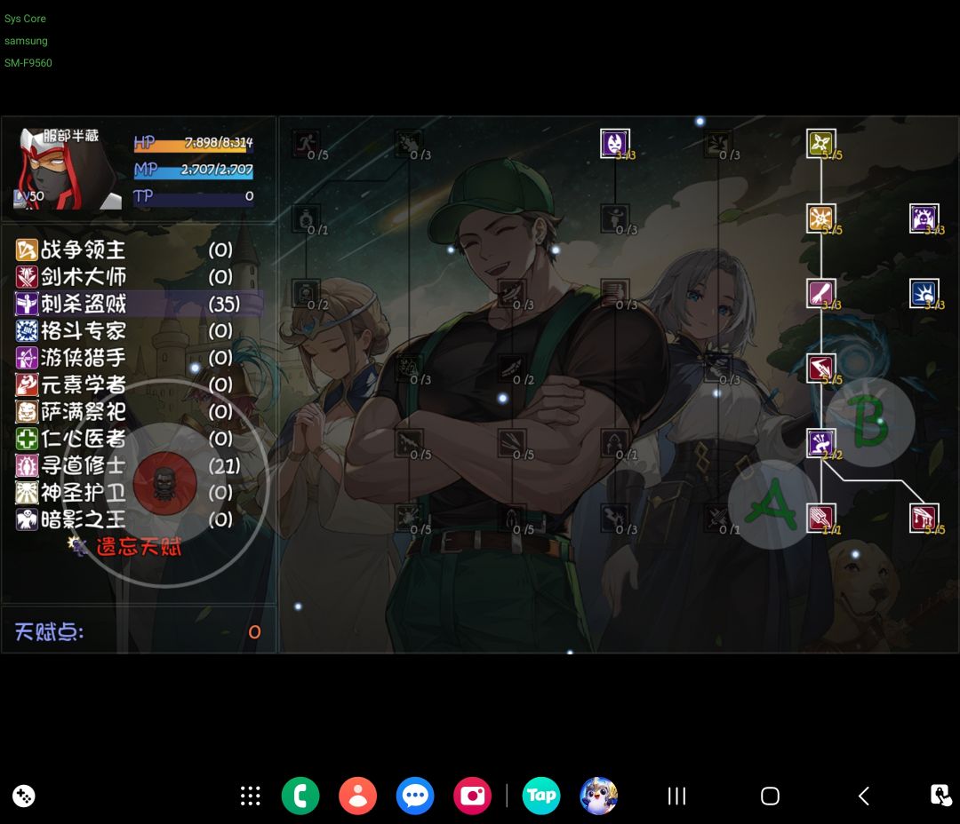Tap the touch-lock icon in taskbar corner
Image resolution: width=960 pixels, height=824 pixels.
(x=940, y=796)
